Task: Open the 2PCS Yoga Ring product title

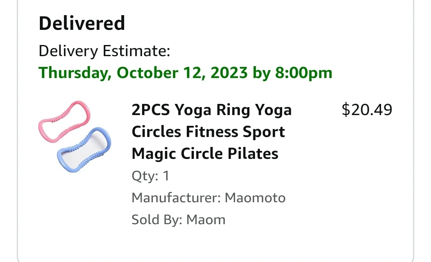Action: (x=212, y=131)
